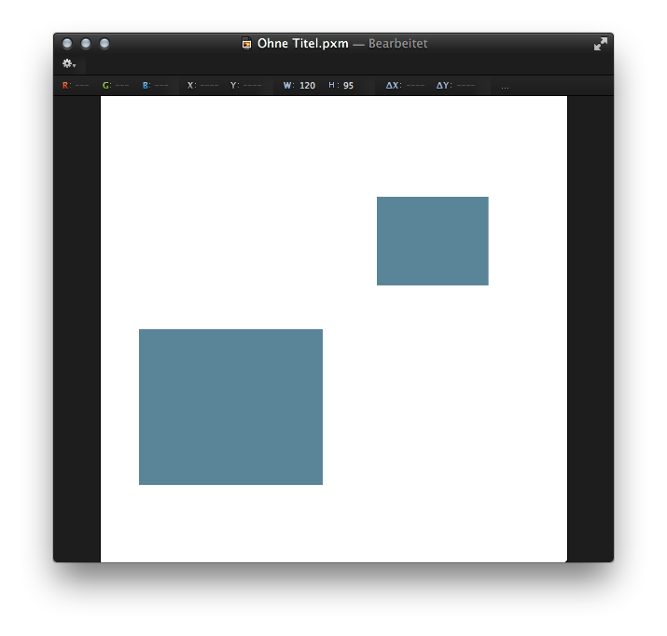This screenshot has width=667, height=636.
Task: Click the document icon in title bar
Action: pos(247,43)
